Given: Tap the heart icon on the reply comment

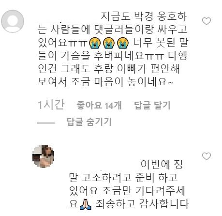Looking at the screenshot, I should point(207,156).
